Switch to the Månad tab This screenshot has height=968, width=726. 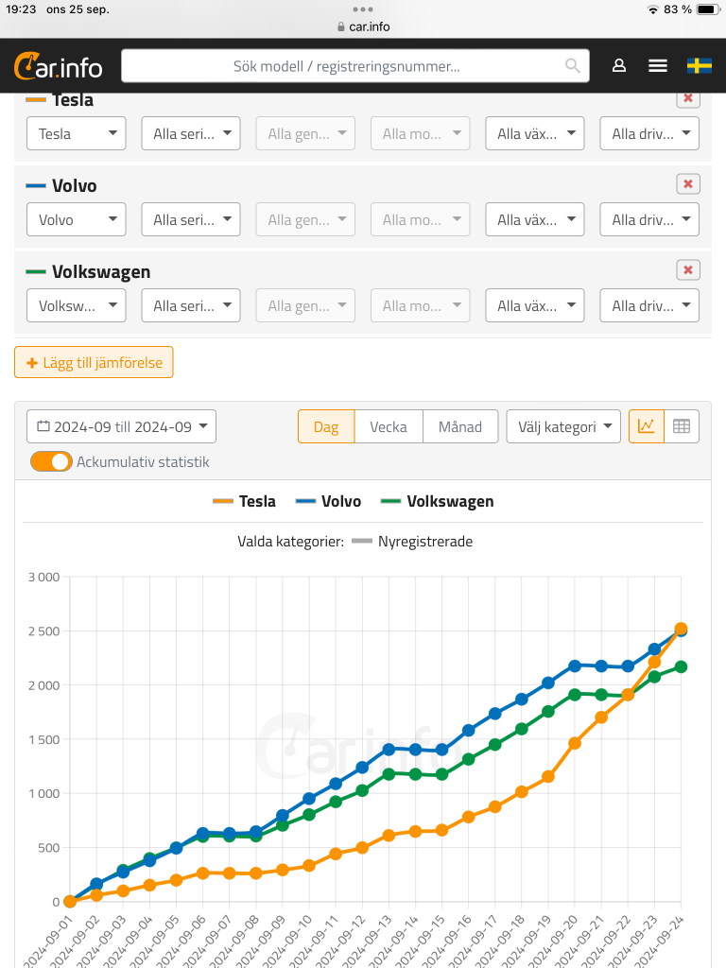click(459, 426)
